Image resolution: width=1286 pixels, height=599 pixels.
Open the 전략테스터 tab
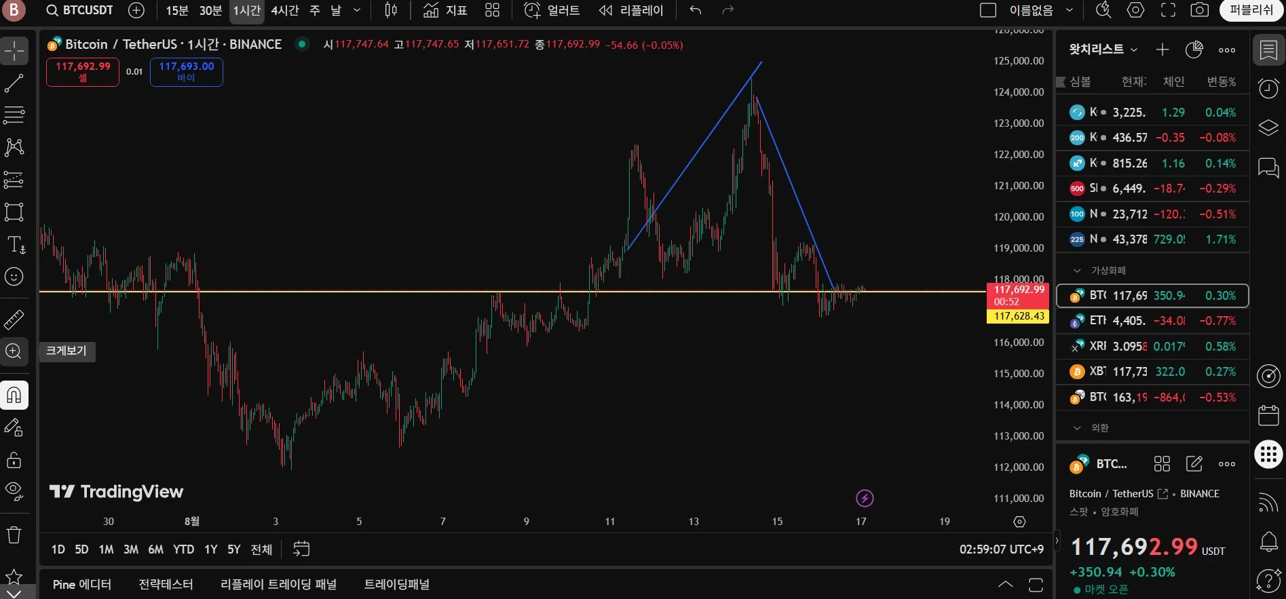coord(166,585)
